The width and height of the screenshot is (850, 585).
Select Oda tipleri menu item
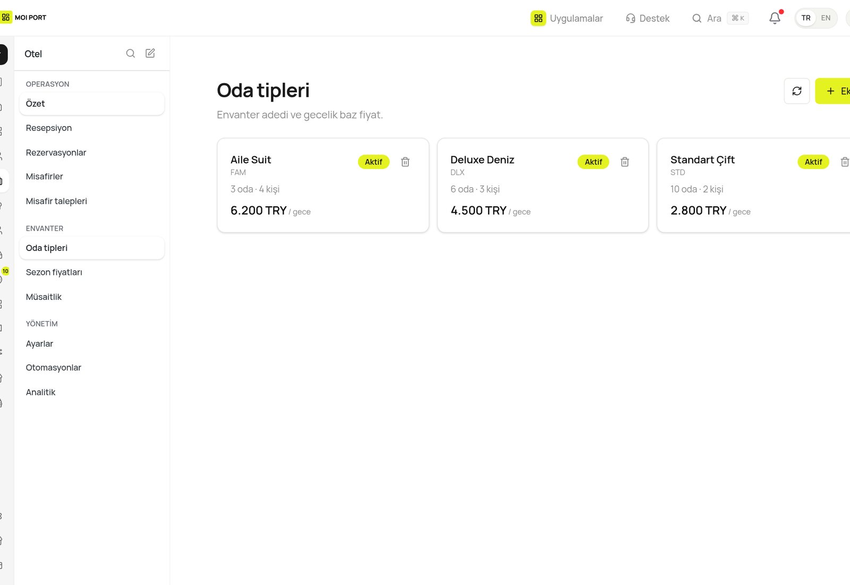(x=92, y=248)
